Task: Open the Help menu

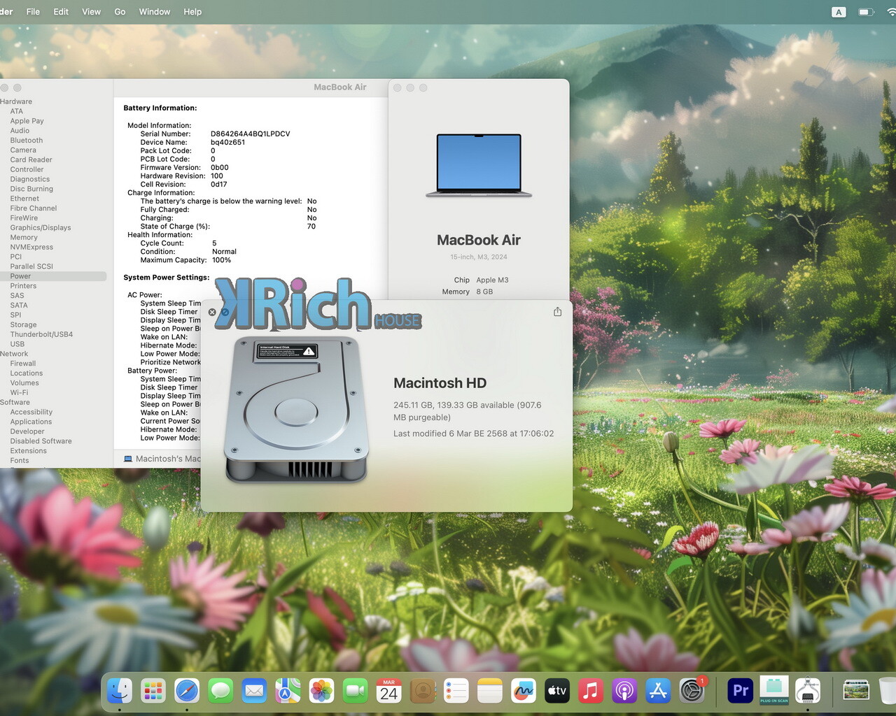Action: pos(192,12)
